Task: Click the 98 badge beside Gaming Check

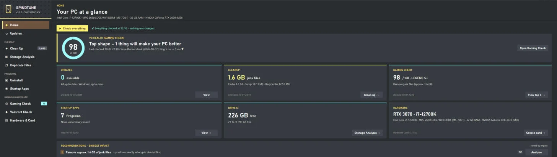Action: pos(44,104)
